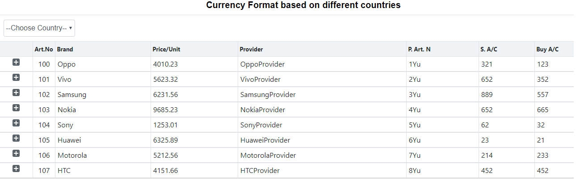Click the Provider column header
Screen dimensions: 580x181
251,49
